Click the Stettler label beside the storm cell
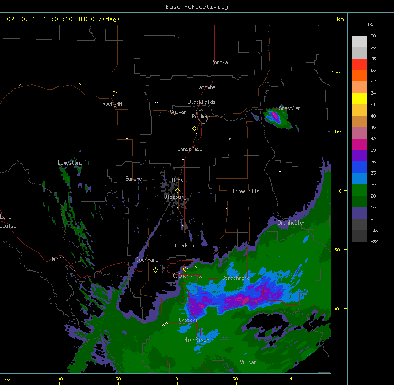 pyautogui.click(x=290, y=108)
